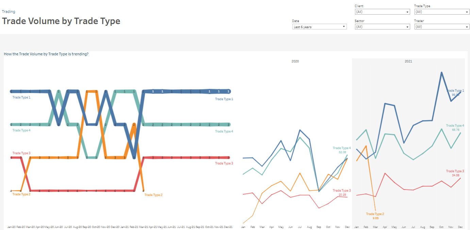Click the Trade Type 2 9.8B line label
This screenshot has height=230, width=470.
click(375, 216)
